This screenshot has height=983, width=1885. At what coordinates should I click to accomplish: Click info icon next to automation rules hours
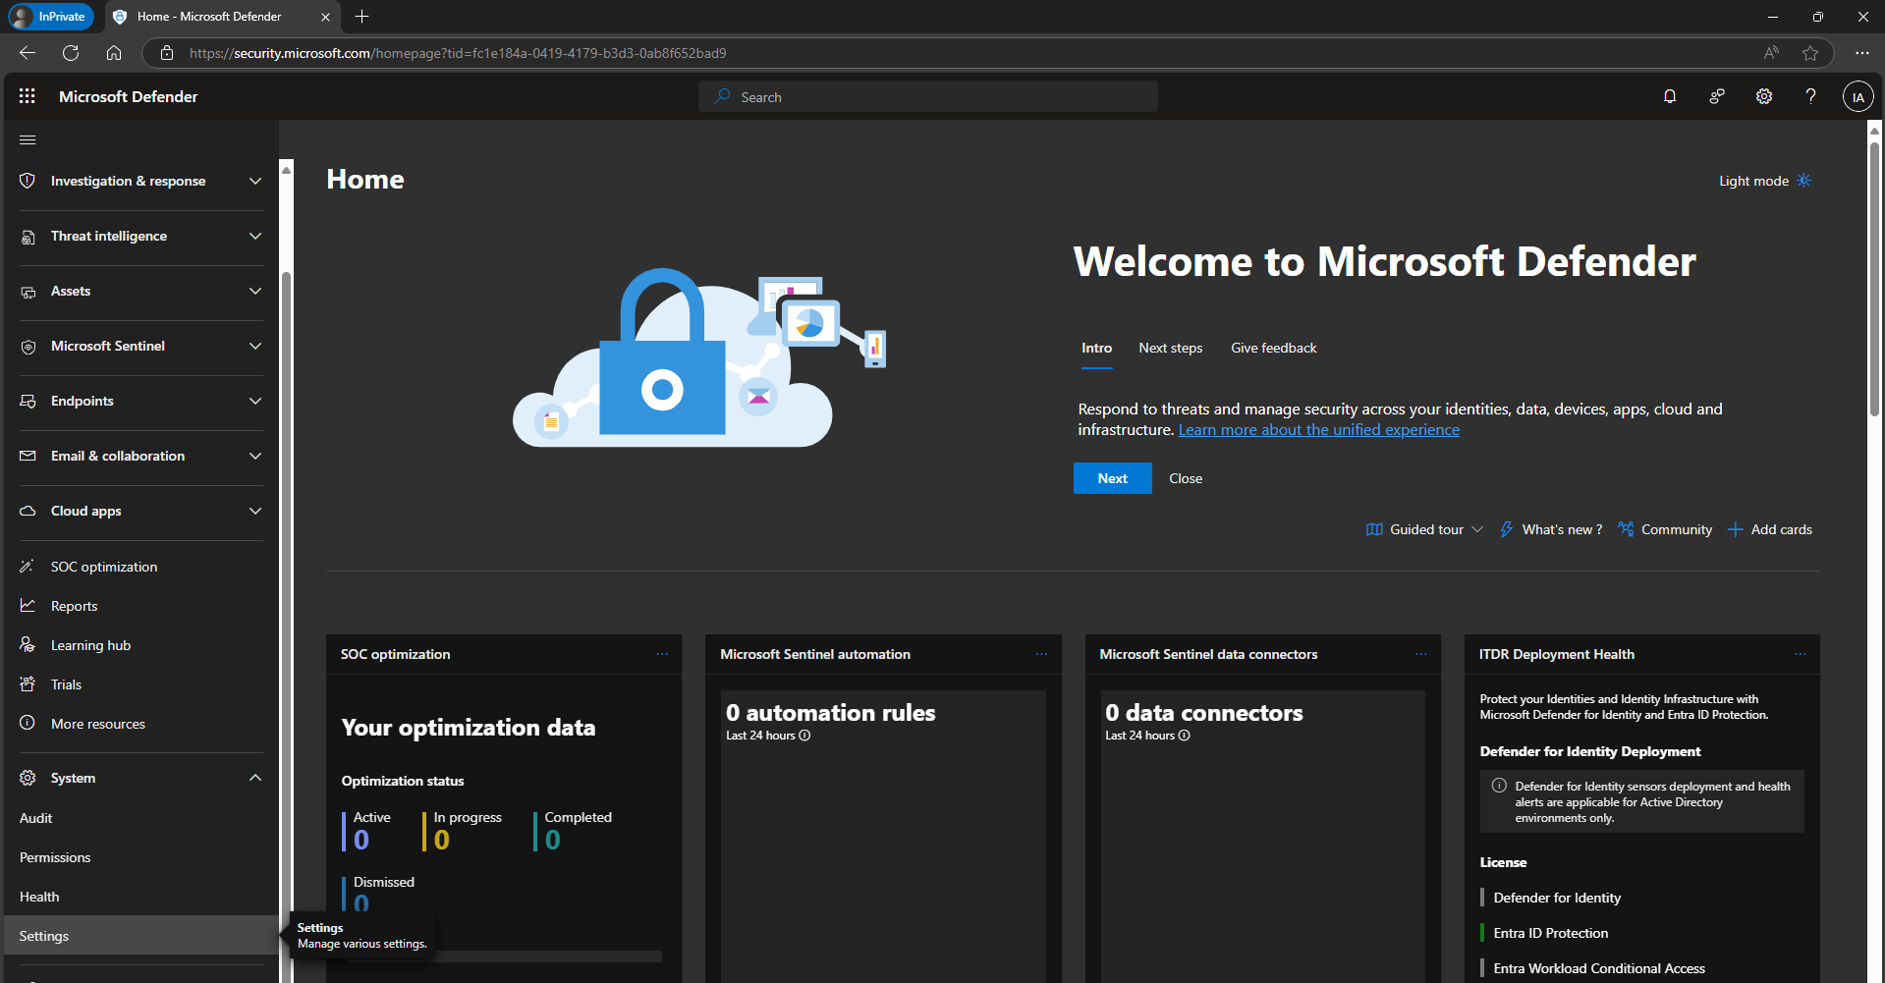pos(804,736)
